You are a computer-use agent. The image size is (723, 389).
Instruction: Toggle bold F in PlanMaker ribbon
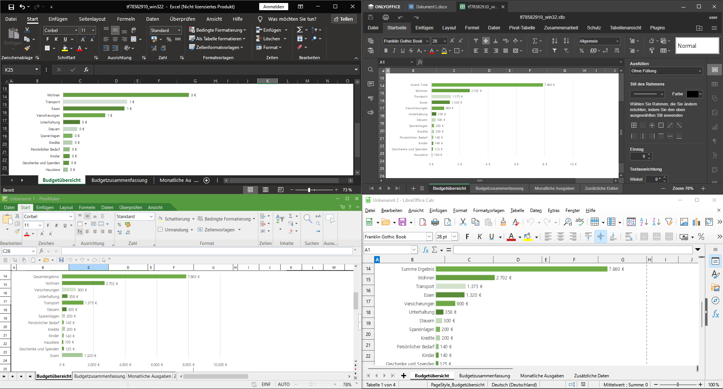[48, 225]
